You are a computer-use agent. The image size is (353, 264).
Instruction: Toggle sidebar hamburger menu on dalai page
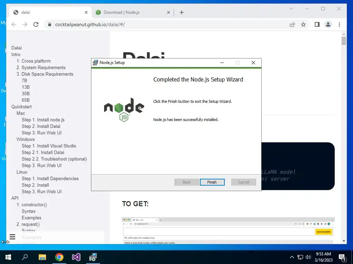click(x=12, y=236)
